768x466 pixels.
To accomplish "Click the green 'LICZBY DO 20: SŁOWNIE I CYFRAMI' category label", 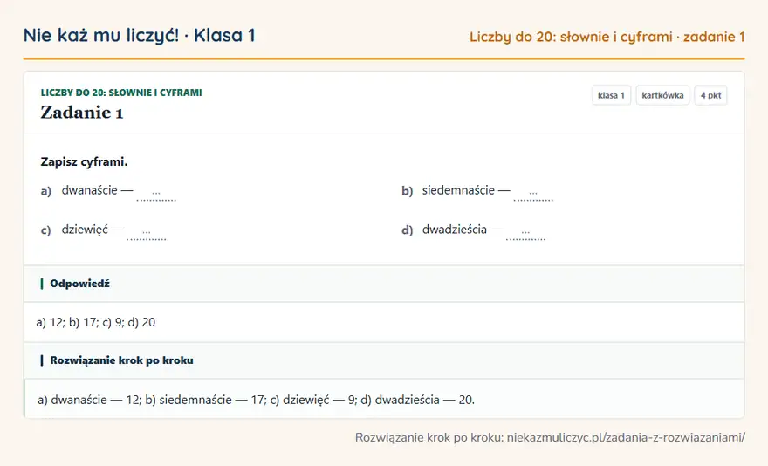I will 121,93.
